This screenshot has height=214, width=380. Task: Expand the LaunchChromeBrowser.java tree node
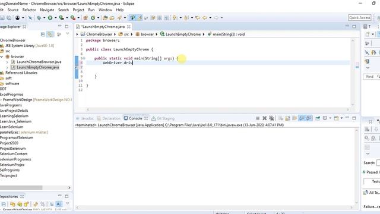coord(7,62)
